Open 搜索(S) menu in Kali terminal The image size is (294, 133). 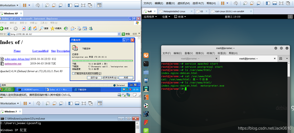(199, 53)
